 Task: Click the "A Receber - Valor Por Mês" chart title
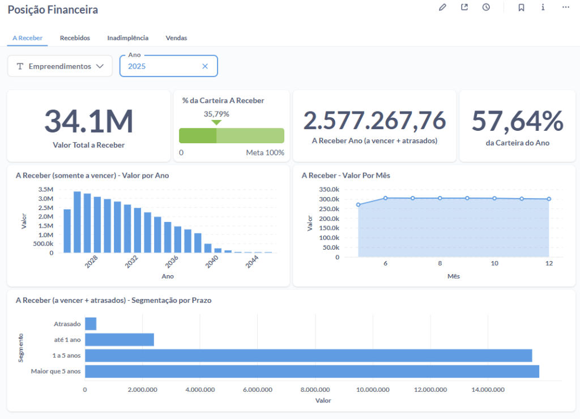coord(346,176)
